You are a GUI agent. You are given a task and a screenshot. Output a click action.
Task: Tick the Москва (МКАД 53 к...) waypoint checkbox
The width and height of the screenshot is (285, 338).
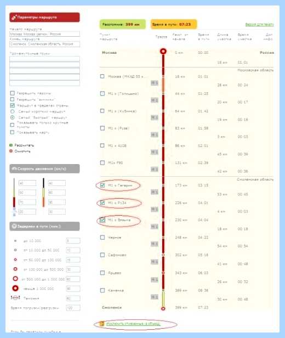[102, 76]
